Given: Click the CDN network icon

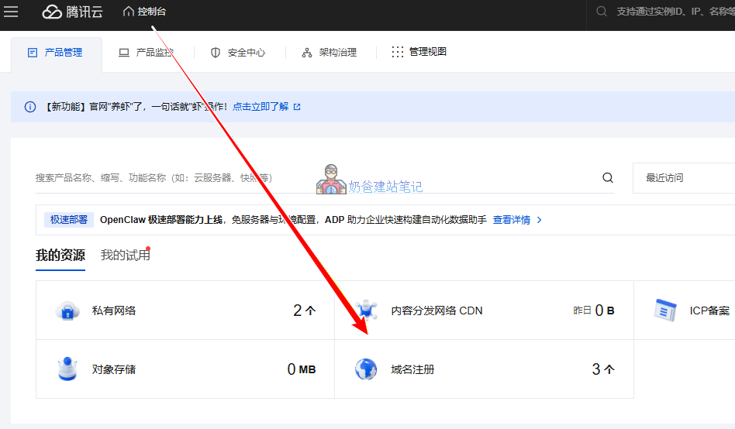Looking at the screenshot, I should pyautogui.click(x=366, y=310).
